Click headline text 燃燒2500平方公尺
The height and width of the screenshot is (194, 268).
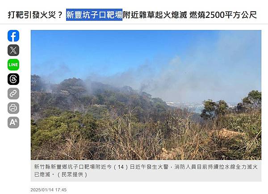click(223, 15)
